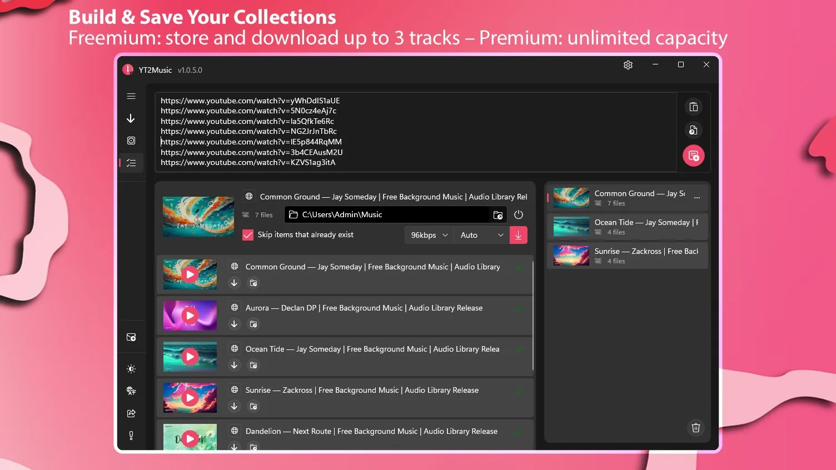The width and height of the screenshot is (836, 470).
Task: Click into the YouTube URLs text box
Action: [416, 132]
